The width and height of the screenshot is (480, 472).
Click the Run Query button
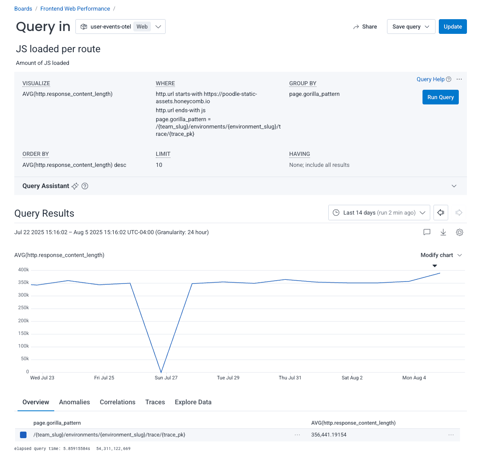(x=440, y=97)
